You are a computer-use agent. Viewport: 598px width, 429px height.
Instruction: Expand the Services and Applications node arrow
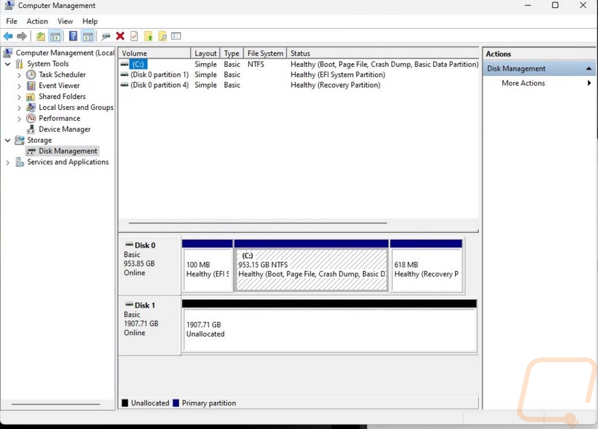pyautogui.click(x=7, y=162)
